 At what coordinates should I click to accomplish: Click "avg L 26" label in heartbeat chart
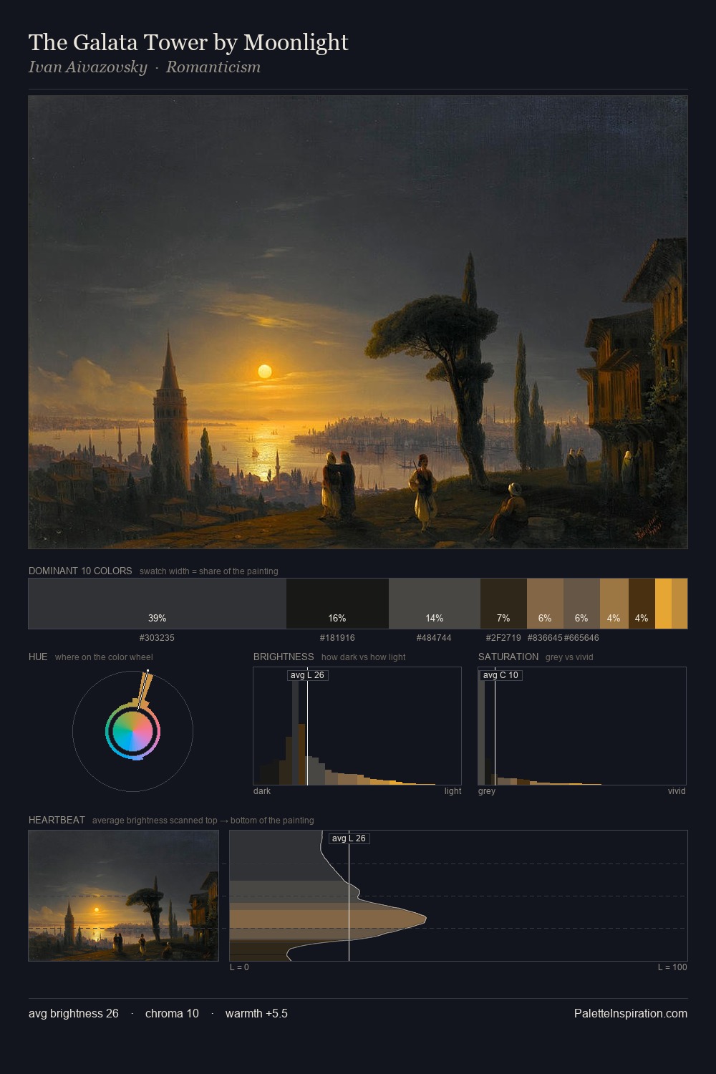tap(349, 838)
